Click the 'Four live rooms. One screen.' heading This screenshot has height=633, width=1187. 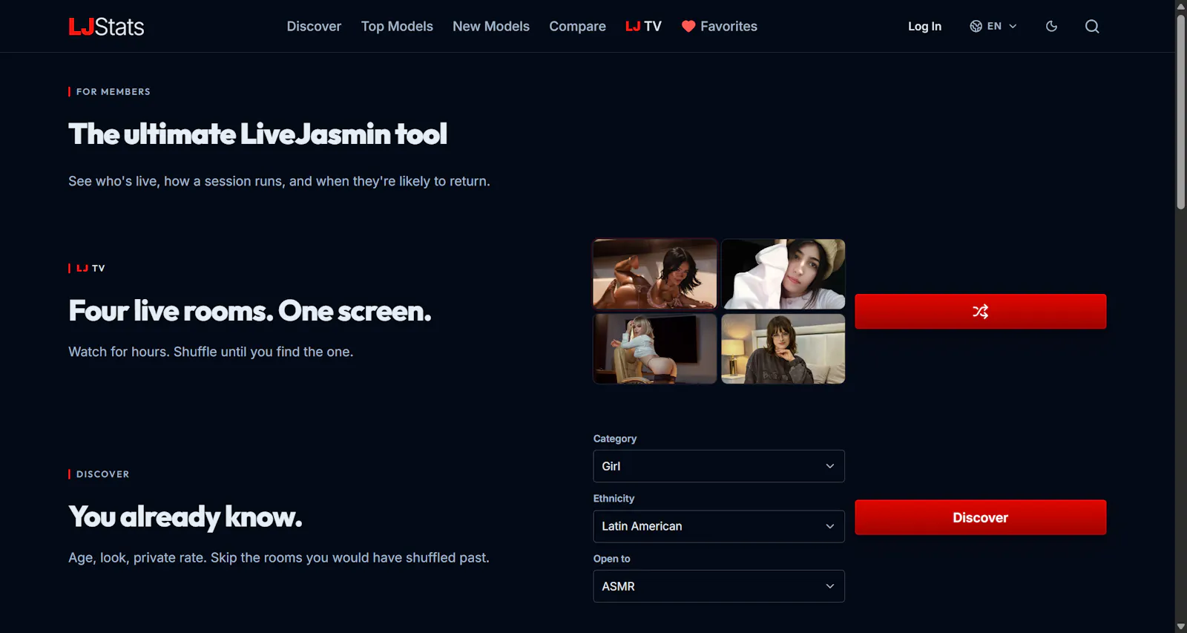click(250, 311)
